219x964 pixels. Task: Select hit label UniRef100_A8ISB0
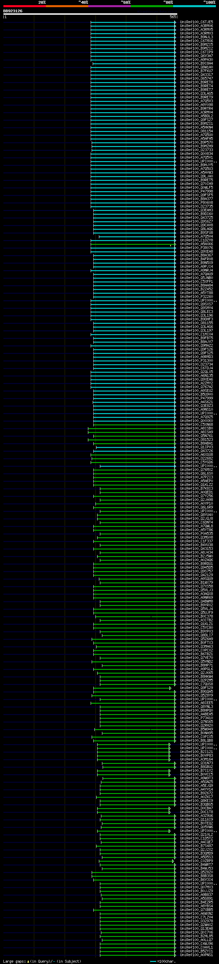(196, 428)
